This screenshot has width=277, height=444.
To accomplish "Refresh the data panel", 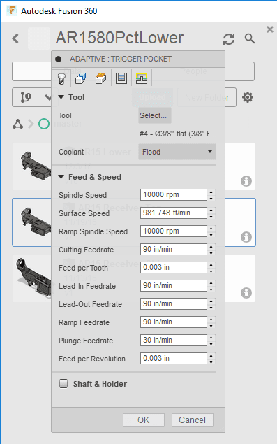I will [229, 38].
